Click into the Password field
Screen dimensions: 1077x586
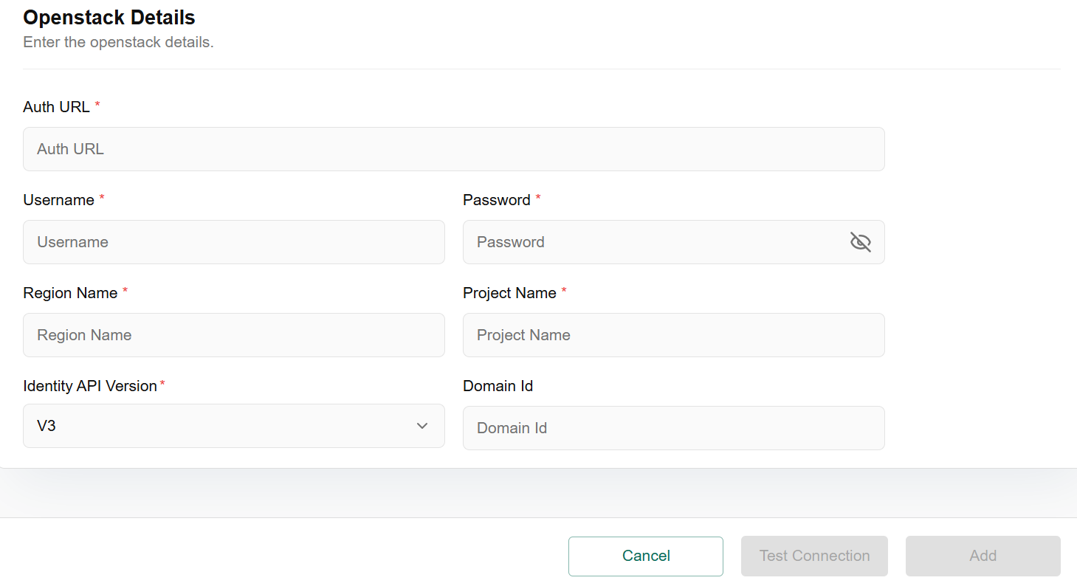click(x=657, y=242)
